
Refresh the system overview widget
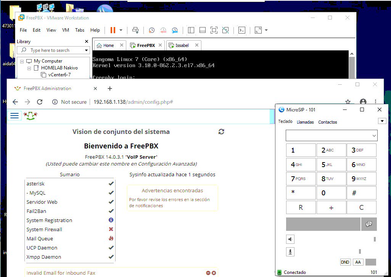click(x=221, y=132)
